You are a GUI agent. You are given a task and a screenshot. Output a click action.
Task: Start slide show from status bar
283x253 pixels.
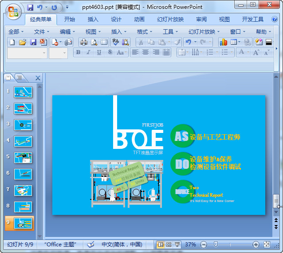(177, 245)
